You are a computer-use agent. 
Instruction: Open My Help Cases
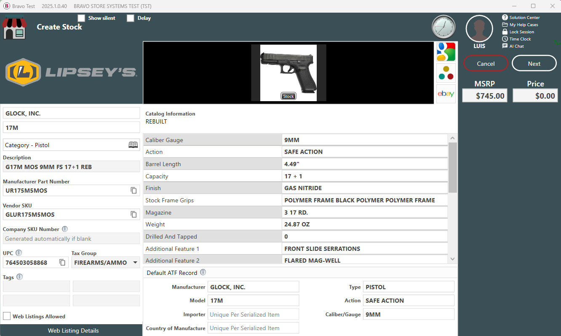(x=520, y=24)
